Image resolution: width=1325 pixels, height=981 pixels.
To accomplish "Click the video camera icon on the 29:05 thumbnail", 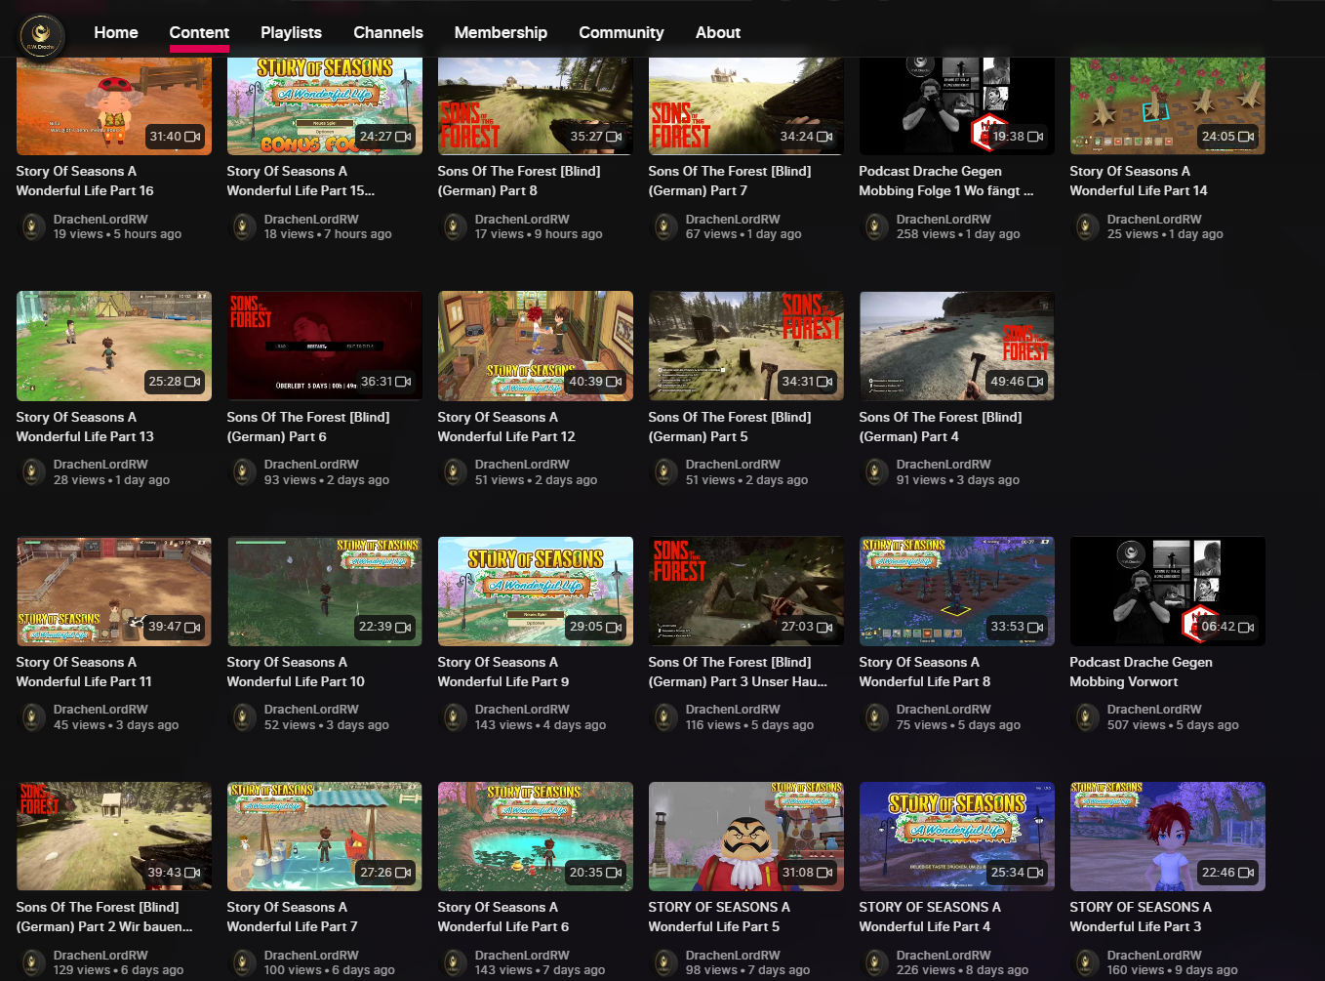I will (x=614, y=627).
